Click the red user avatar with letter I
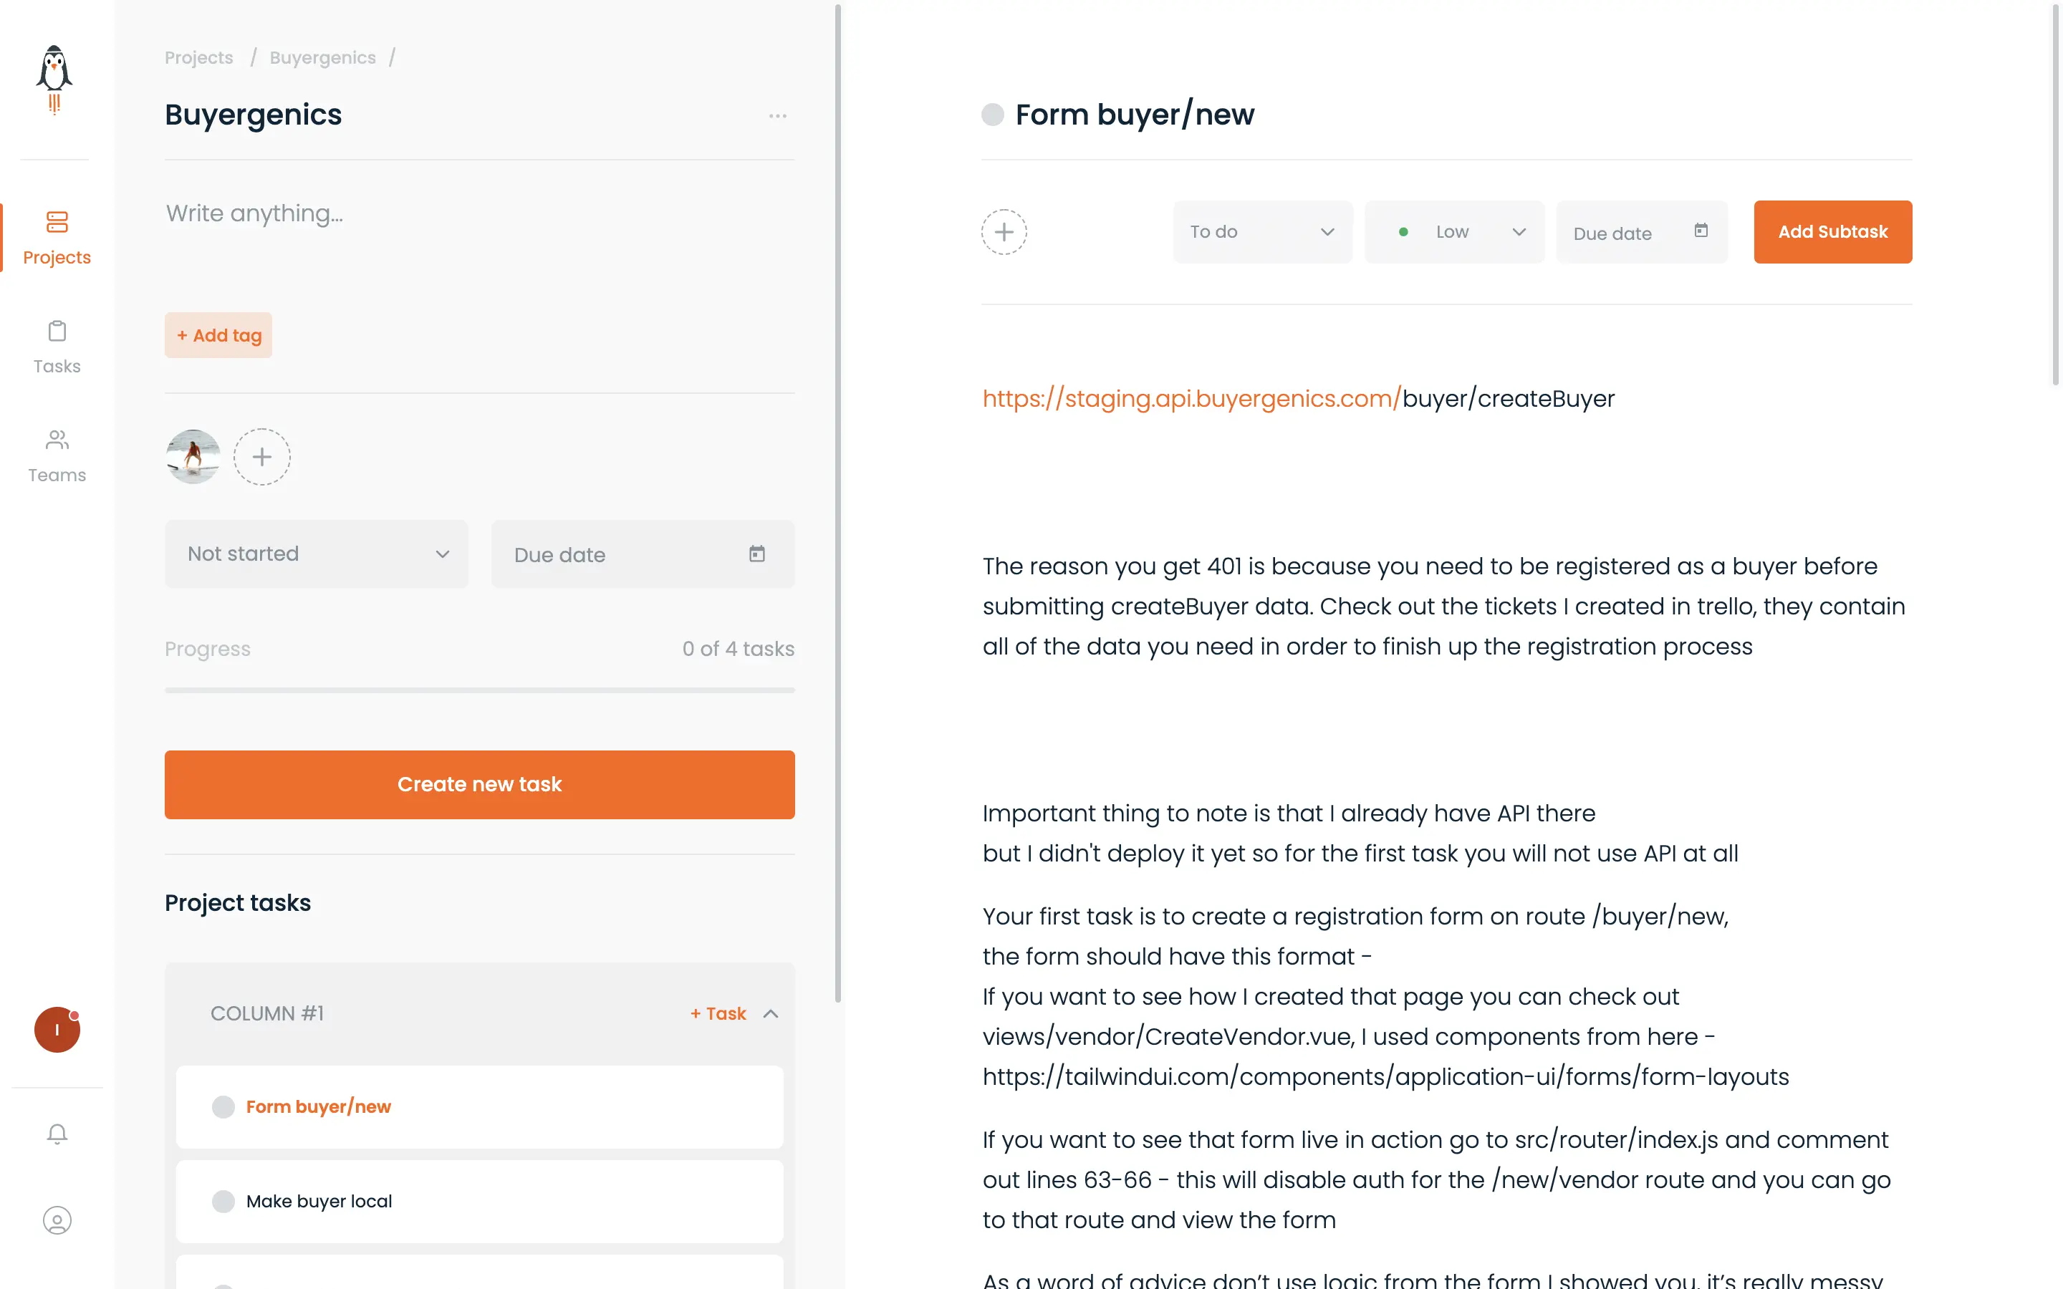This screenshot has width=2063, height=1289. coord(57,1030)
